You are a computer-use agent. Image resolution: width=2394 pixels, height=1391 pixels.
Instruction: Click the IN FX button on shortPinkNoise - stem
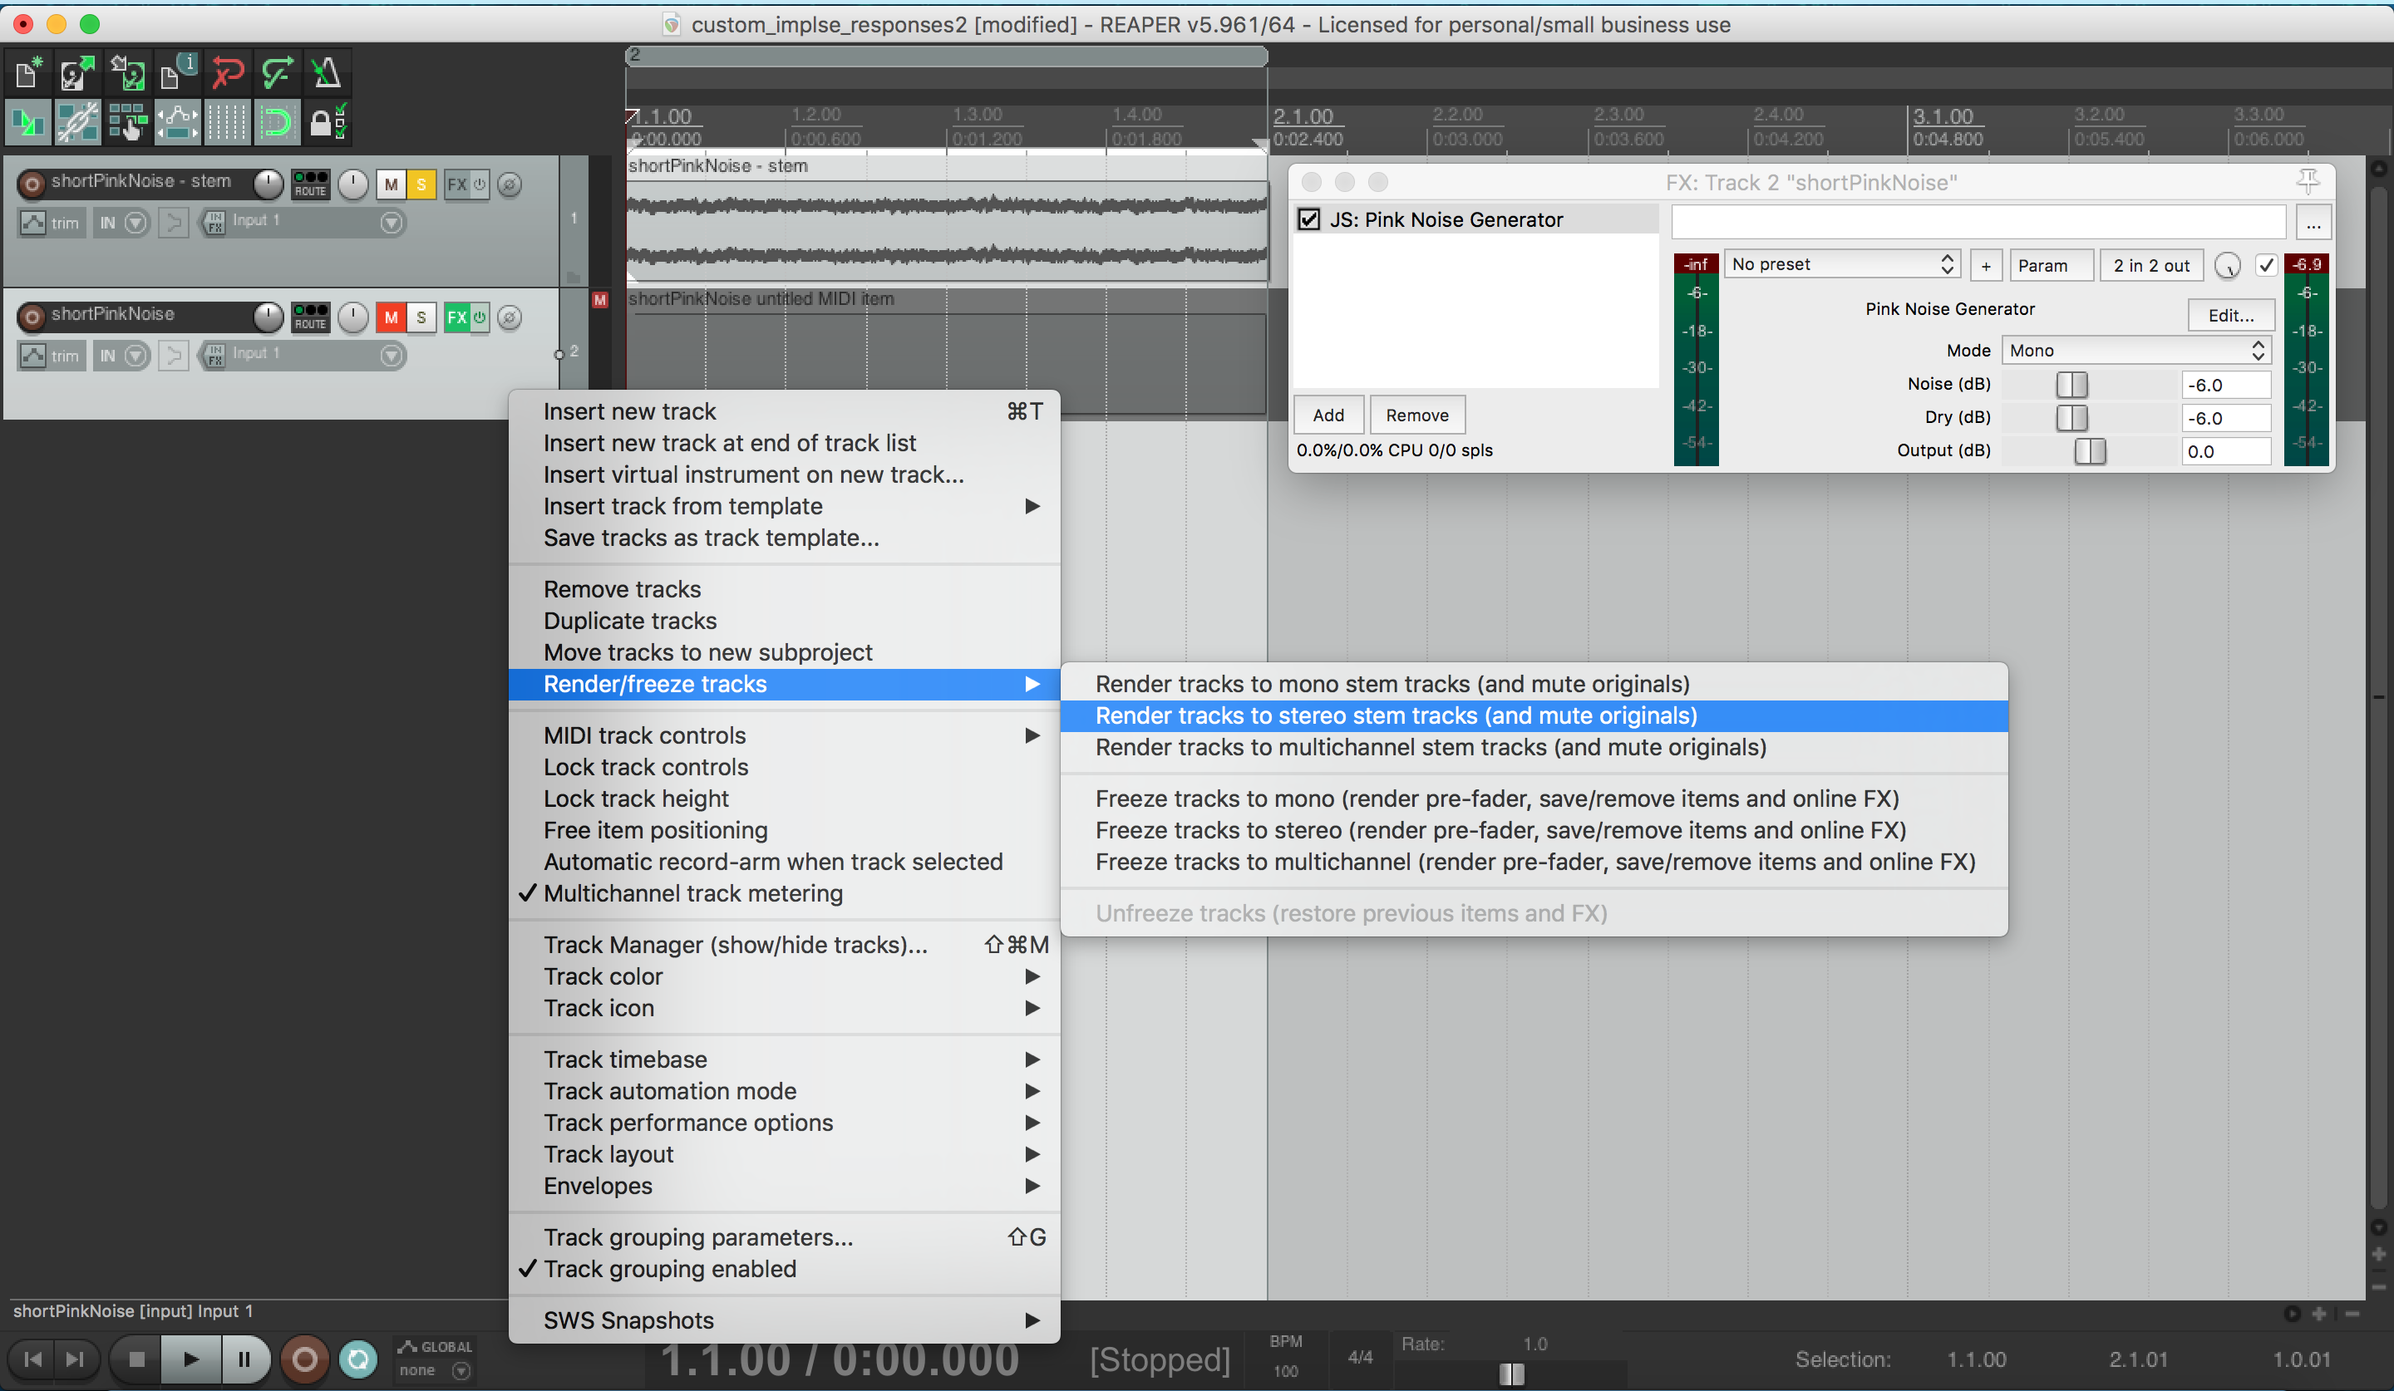pyautogui.click(x=214, y=224)
